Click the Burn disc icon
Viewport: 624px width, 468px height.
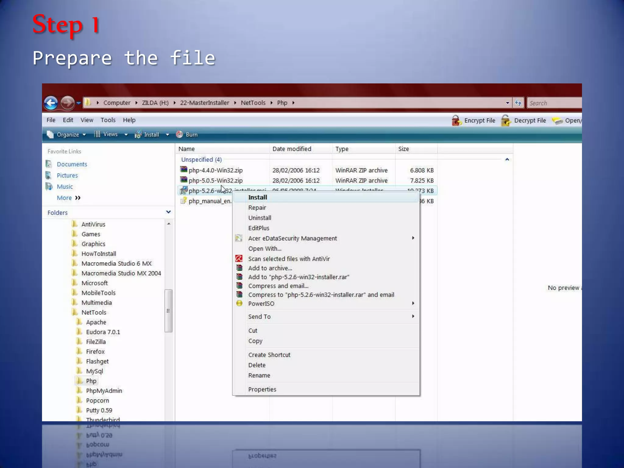pos(179,134)
